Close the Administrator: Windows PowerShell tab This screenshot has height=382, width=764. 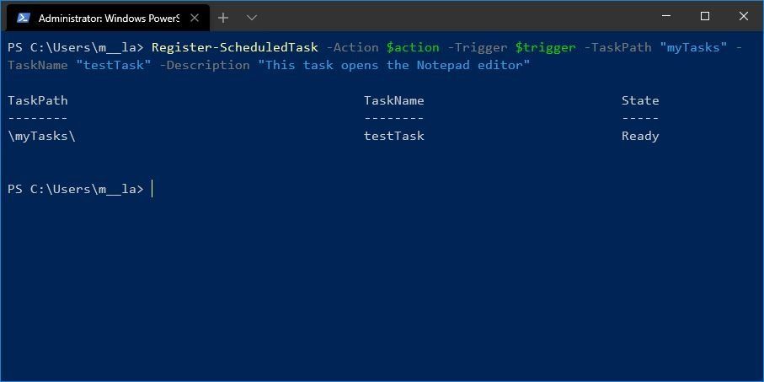coord(195,17)
